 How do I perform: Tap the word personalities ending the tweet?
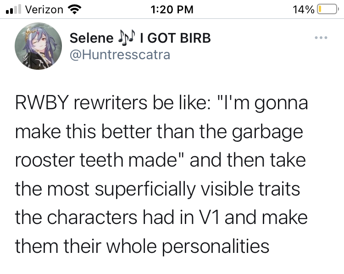point(216,247)
